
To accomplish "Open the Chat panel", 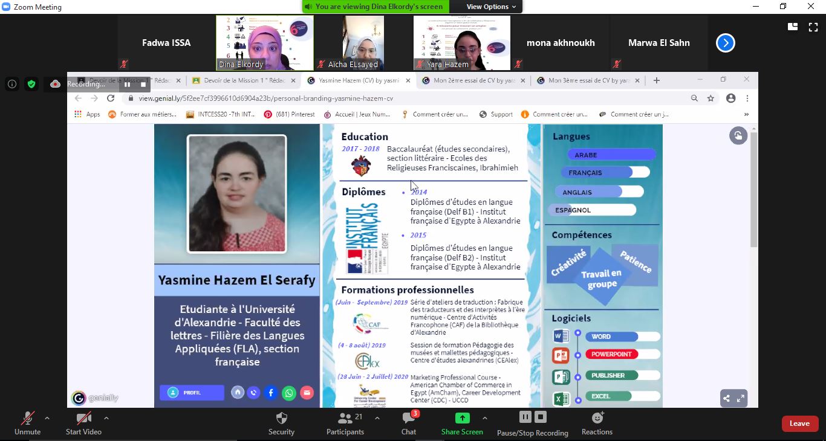I will 409,419.
